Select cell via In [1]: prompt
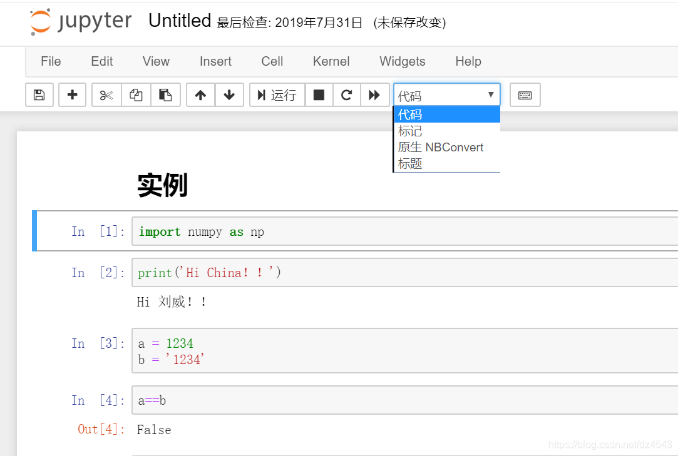The height and width of the screenshot is (456, 678). pyautogui.click(x=98, y=231)
